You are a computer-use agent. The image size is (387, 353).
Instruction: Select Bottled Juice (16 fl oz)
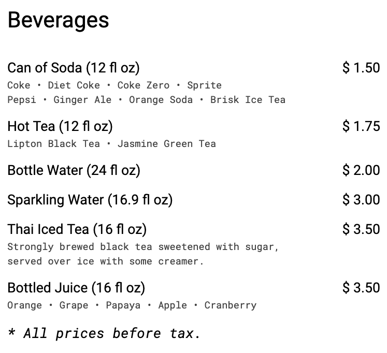(x=76, y=288)
